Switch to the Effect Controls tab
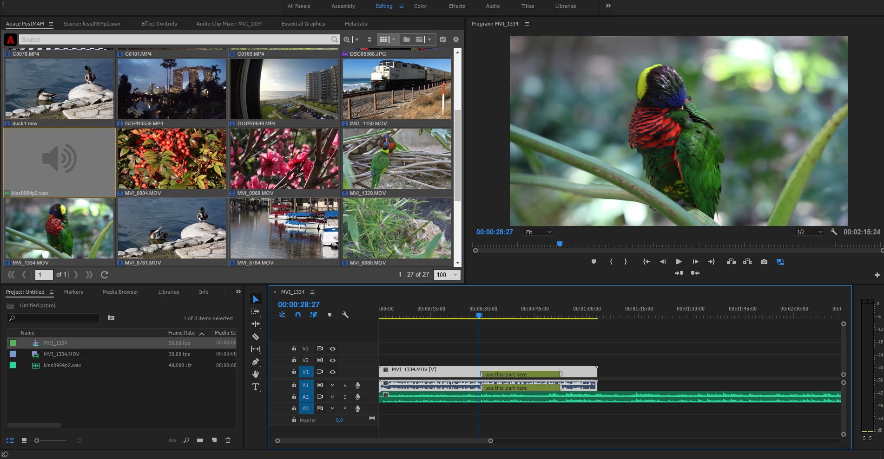This screenshot has width=884, height=459. point(159,23)
